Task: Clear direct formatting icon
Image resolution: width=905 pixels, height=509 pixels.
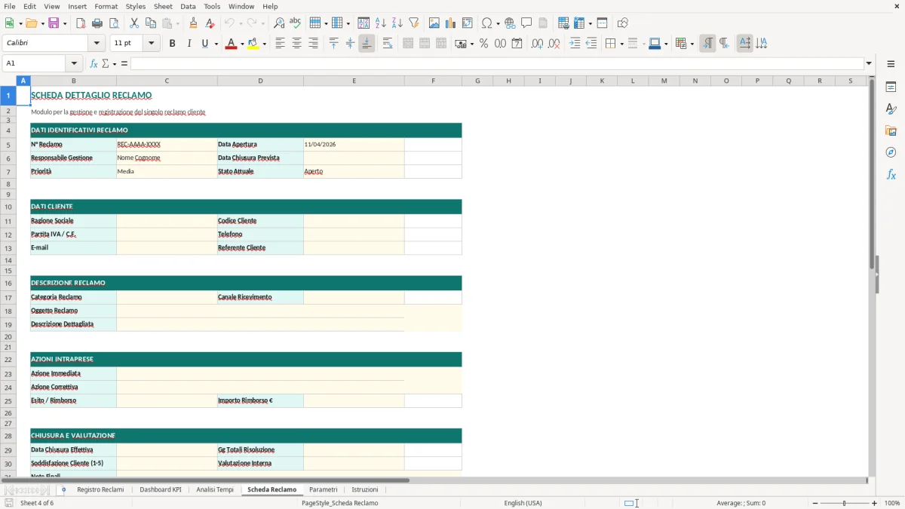Action: pos(210,23)
